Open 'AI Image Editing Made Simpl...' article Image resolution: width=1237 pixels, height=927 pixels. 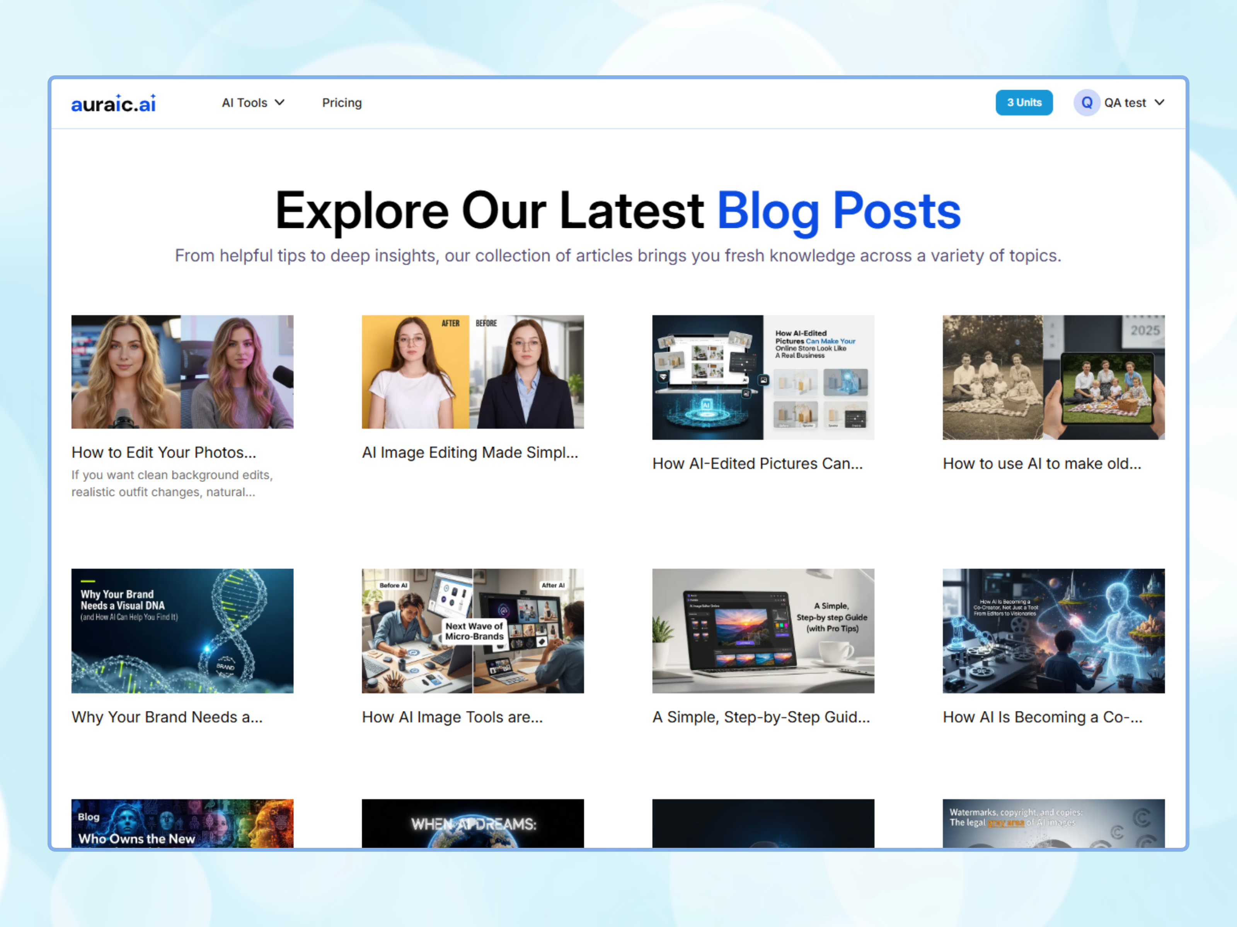point(470,452)
